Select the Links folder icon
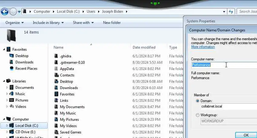Screen dimensions: 257x138 coord(56,101)
